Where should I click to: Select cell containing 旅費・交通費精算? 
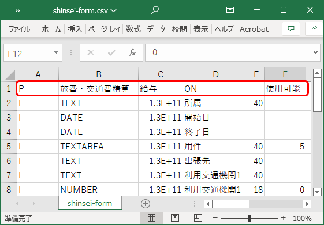pyautogui.click(x=99, y=89)
